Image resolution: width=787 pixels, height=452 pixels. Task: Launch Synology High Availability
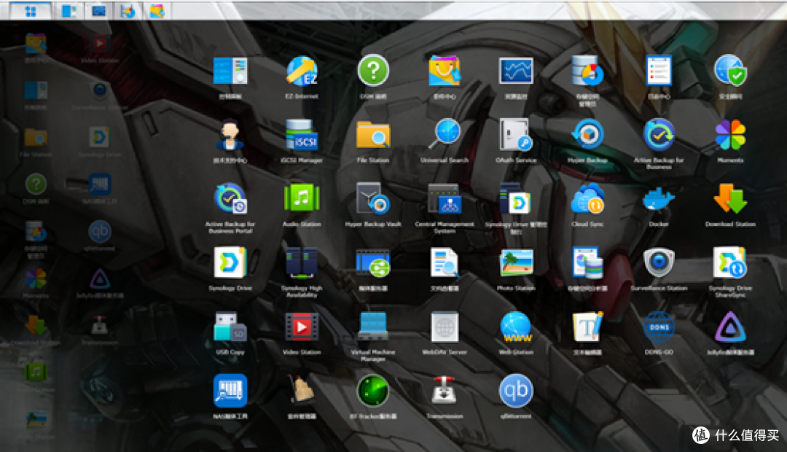[302, 262]
